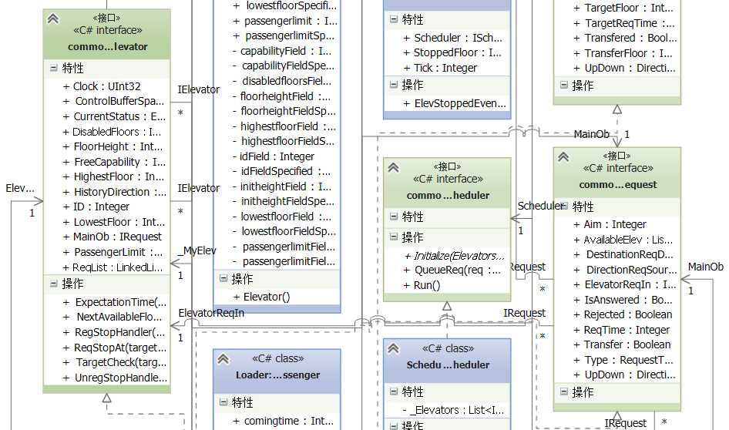Select the 'comingtime : Int...' property
The height and width of the screenshot is (430, 729).
point(283,421)
